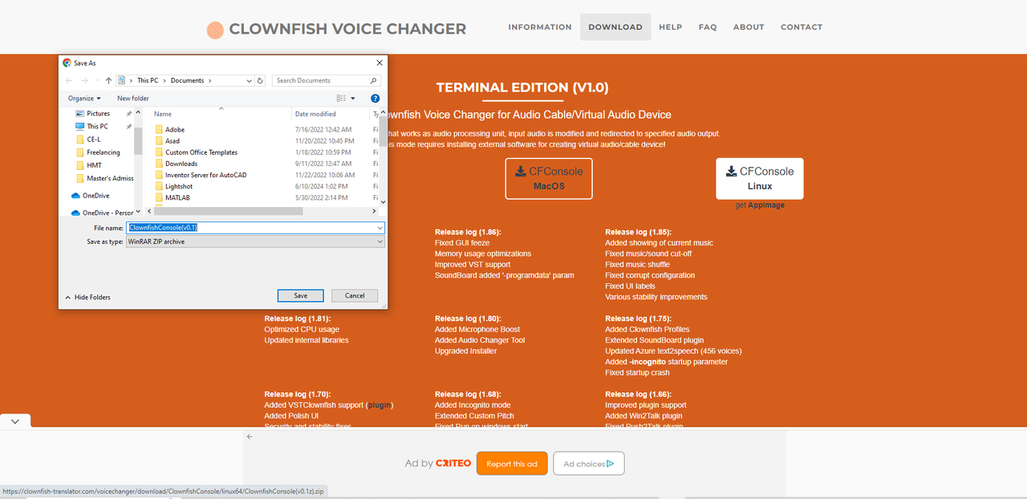This screenshot has width=1027, height=499.
Task: Refresh the Documents folder listing
Action: (x=260, y=80)
